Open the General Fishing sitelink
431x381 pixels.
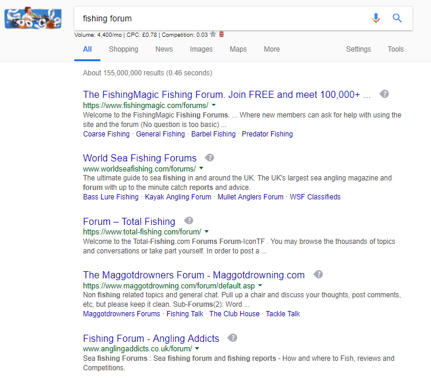(161, 134)
